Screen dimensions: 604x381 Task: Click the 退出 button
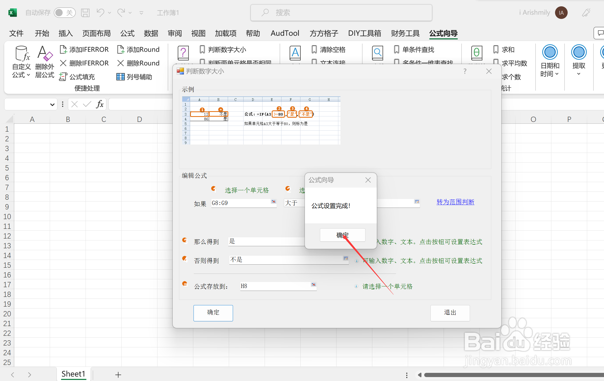(450, 313)
